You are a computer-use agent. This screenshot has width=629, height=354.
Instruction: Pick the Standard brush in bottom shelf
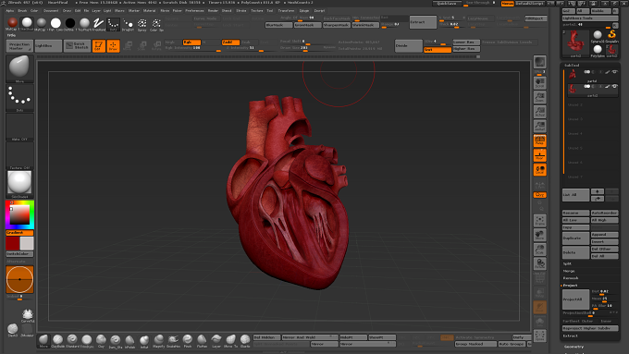tap(72, 340)
